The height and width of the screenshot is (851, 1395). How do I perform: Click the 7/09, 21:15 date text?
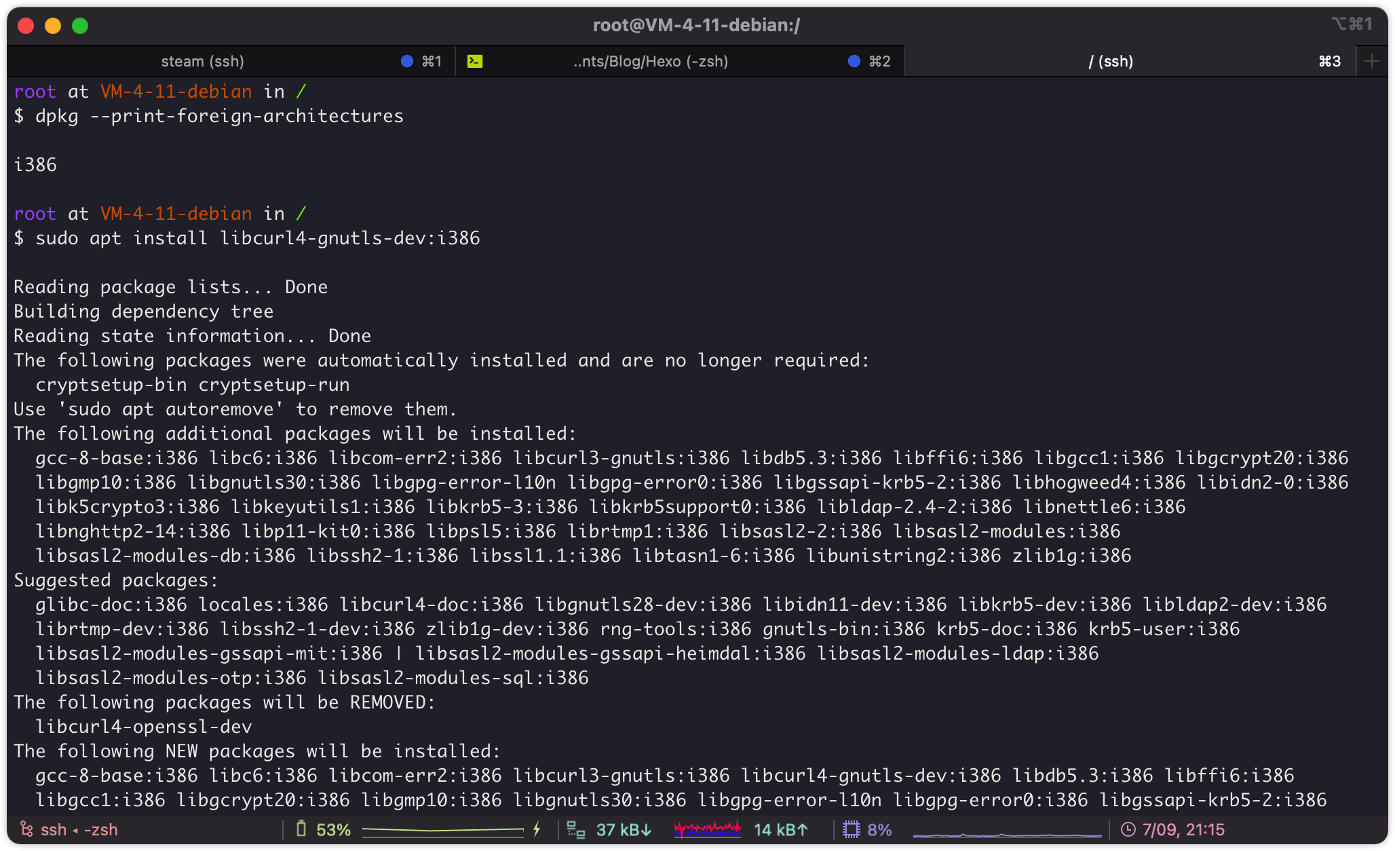[1183, 829]
